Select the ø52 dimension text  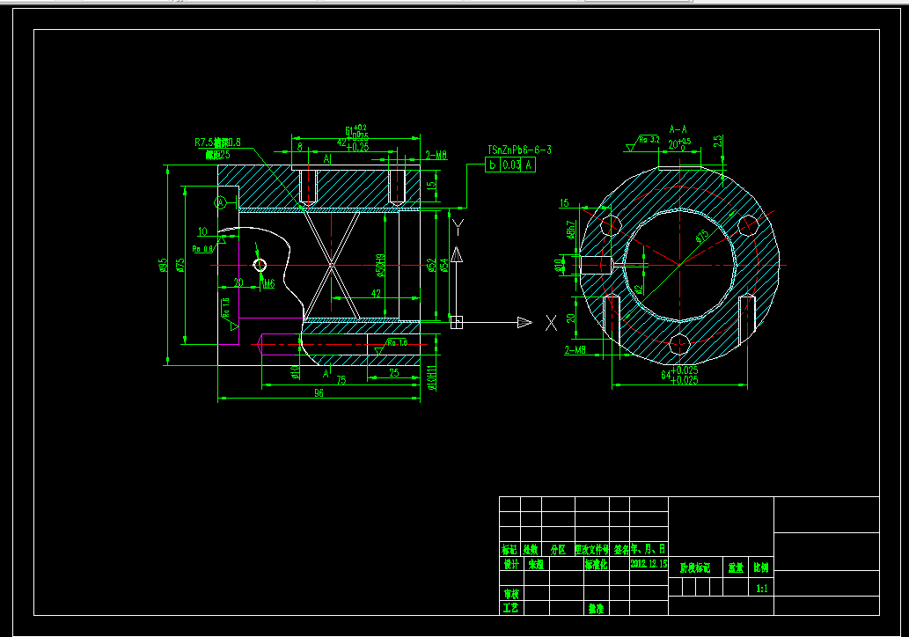click(430, 266)
